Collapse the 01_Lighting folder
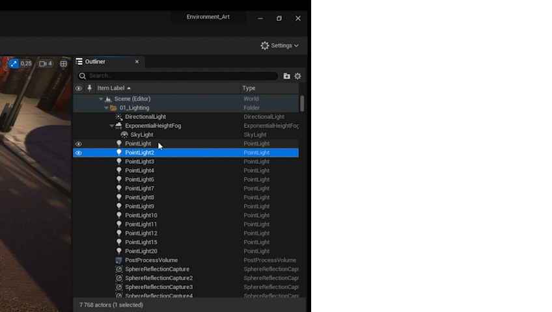552x312 pixels. point(106,108)
